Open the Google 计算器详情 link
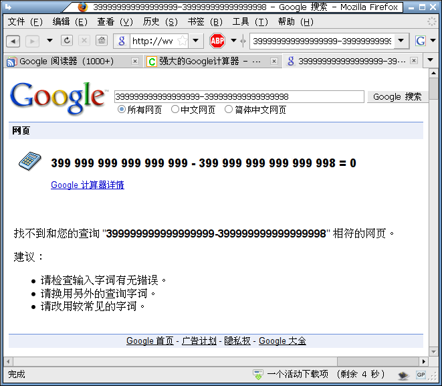 coord(88,185)
